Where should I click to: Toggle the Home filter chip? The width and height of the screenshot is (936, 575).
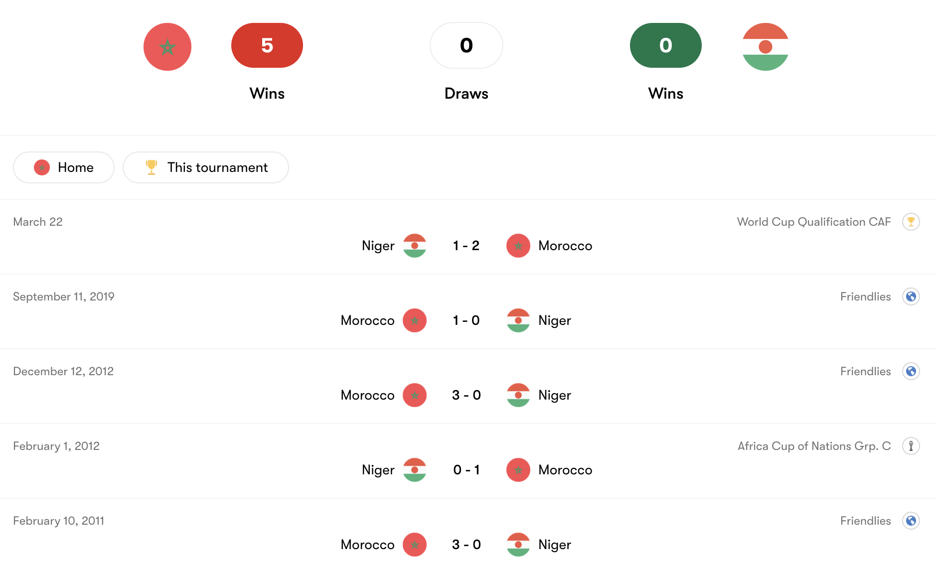[x=64, y=167]
